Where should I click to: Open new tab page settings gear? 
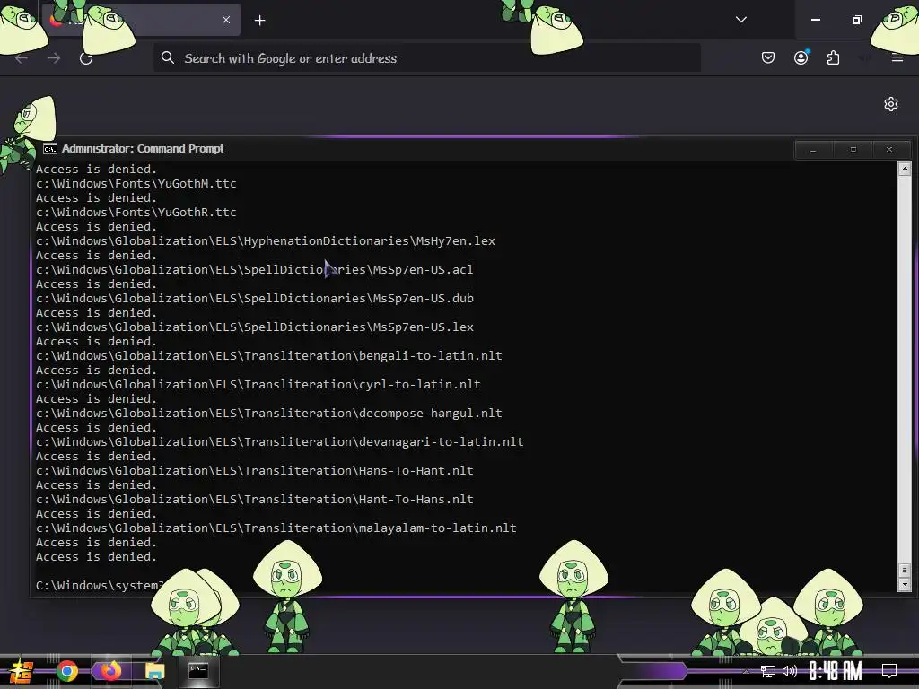point(891,104)
